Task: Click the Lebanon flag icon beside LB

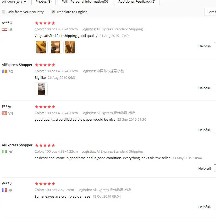Action: (x=4, y=30)
